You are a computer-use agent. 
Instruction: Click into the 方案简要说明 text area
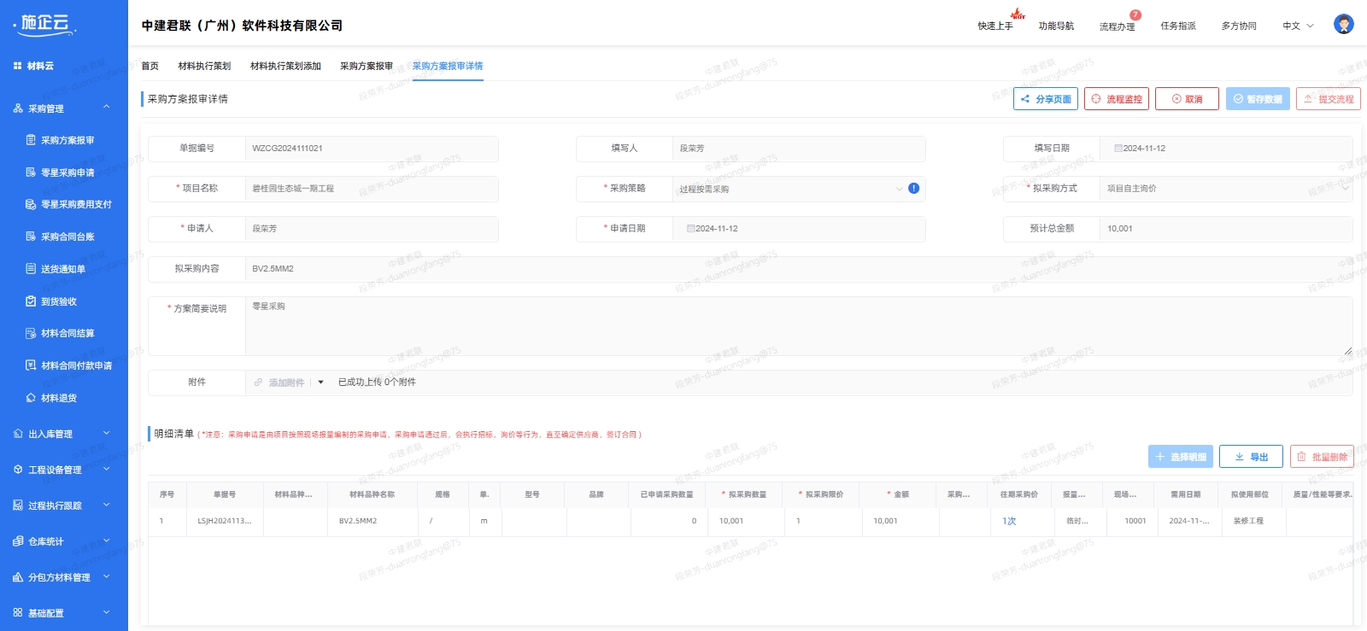click(x=798, y=326)
